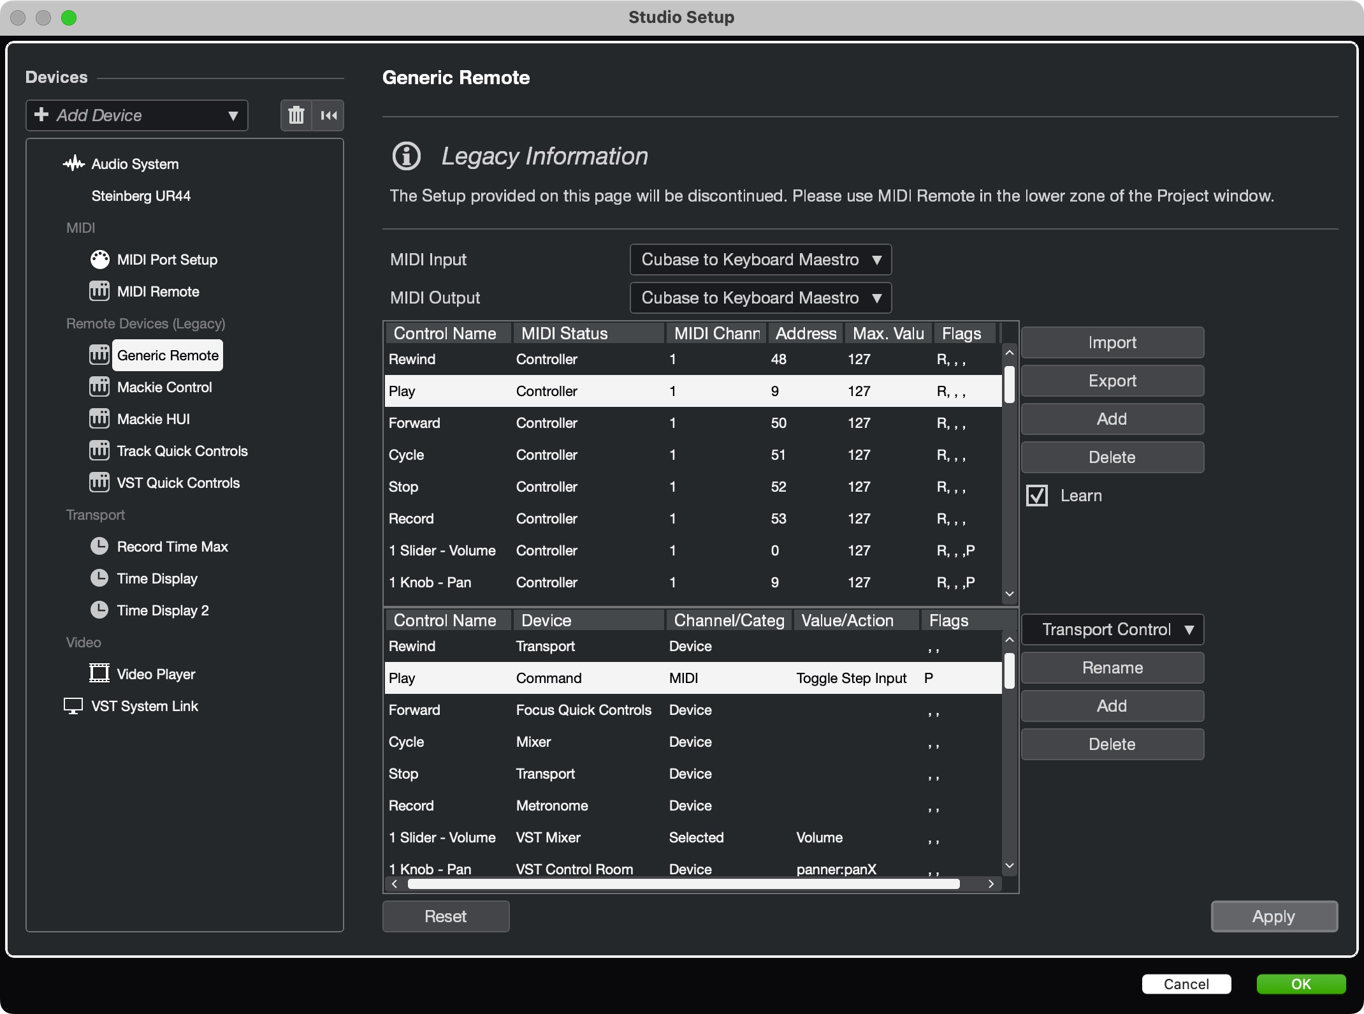
Task: Click Toggle Step Input value cell
Action: click(x=851, y=678)
